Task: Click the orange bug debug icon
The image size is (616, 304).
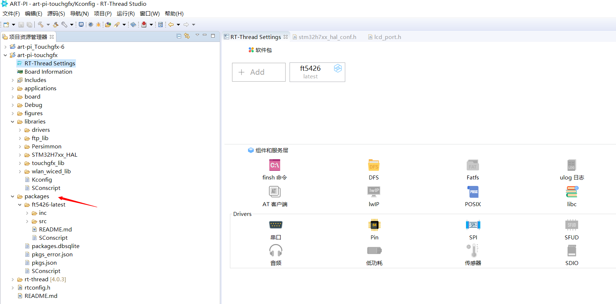Action: (98, 25)
